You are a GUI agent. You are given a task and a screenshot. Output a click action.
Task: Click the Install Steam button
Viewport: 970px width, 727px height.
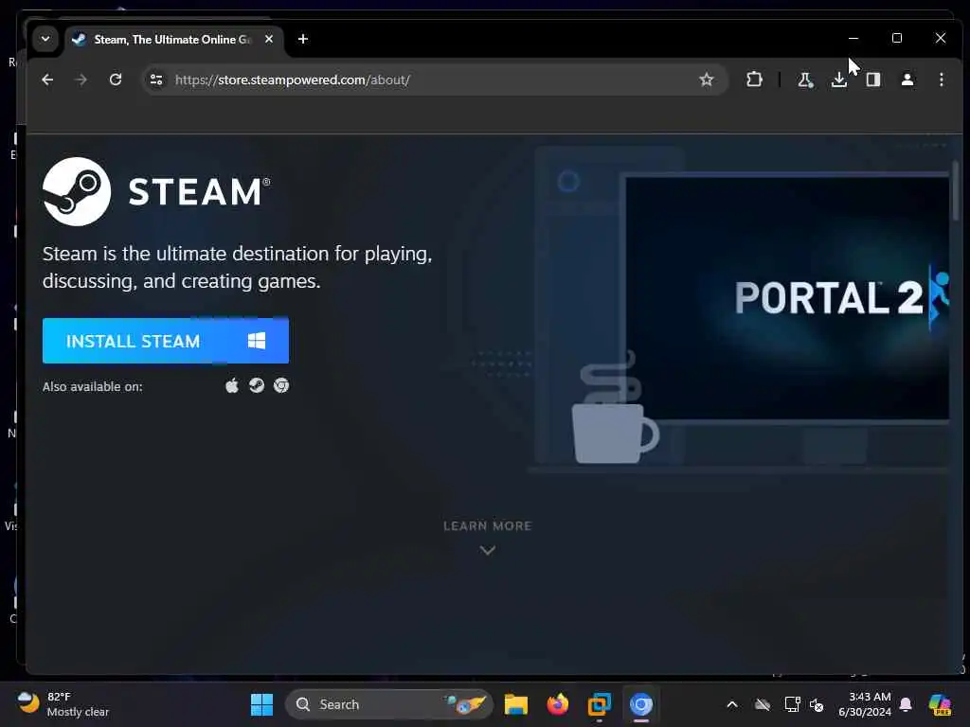point(165,341)
